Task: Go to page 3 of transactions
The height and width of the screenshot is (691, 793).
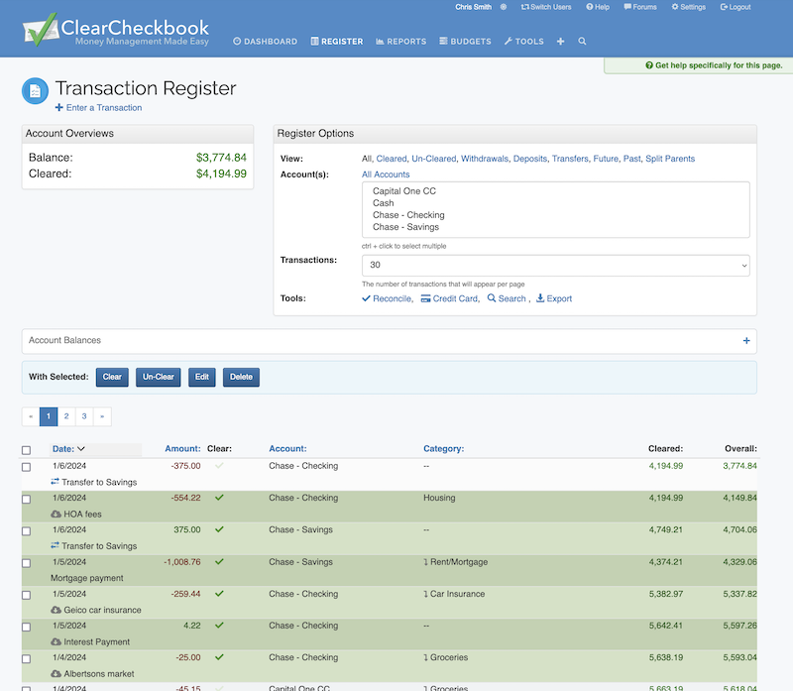Action: point(83,416)
